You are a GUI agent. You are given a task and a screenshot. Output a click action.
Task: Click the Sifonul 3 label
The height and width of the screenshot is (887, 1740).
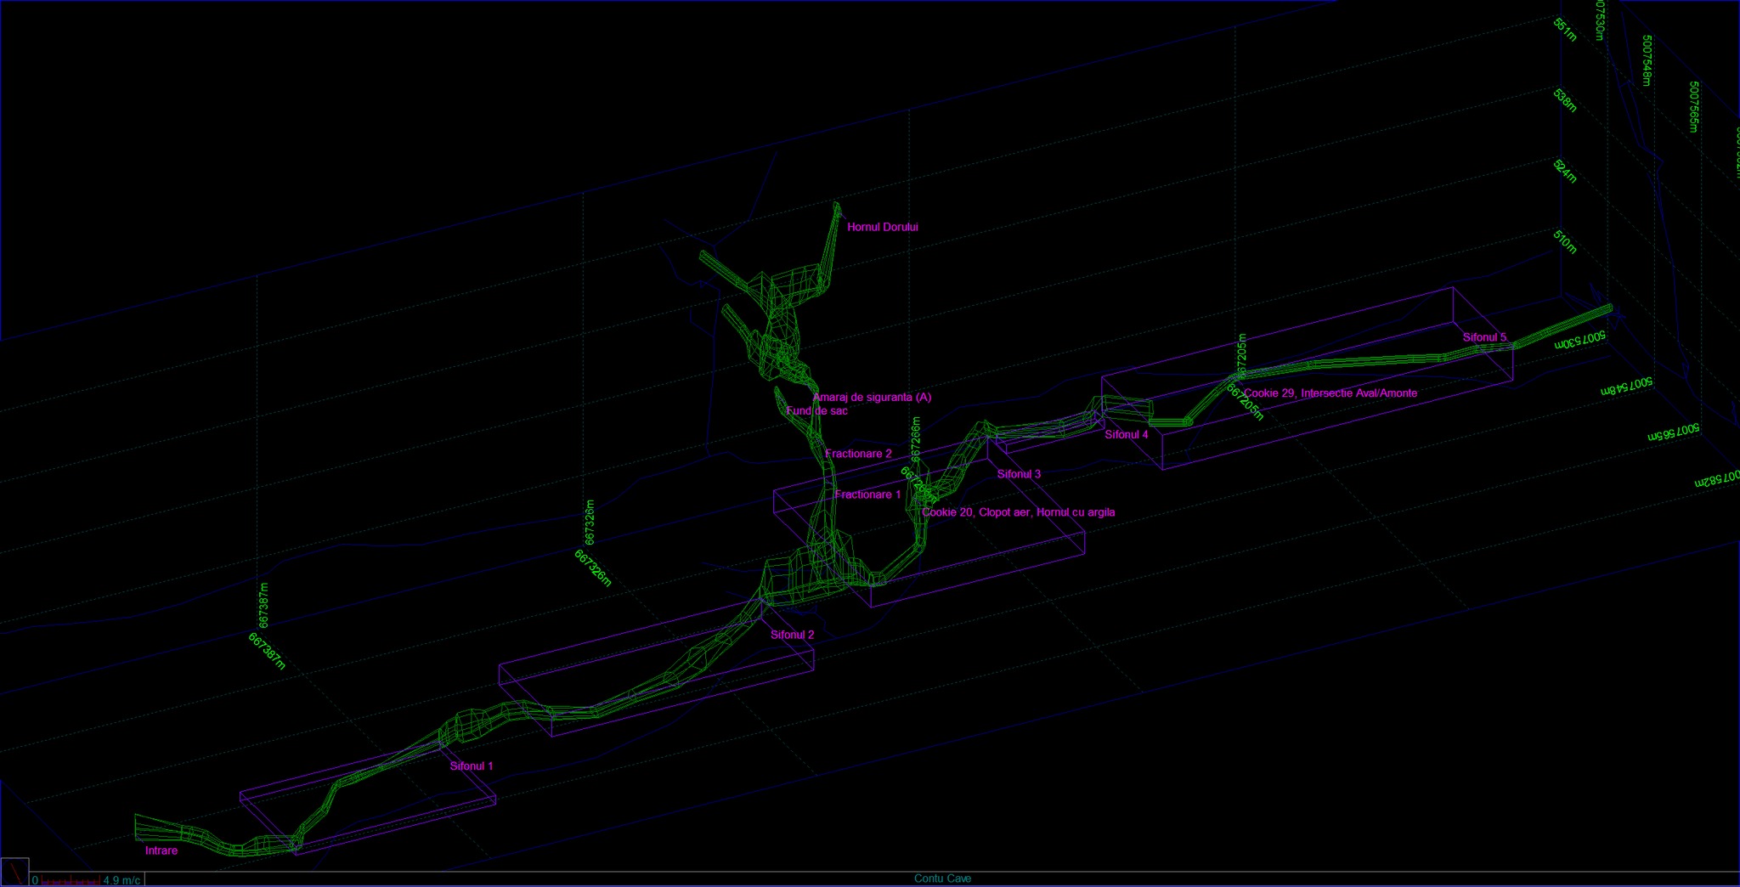click(1019, 474)
